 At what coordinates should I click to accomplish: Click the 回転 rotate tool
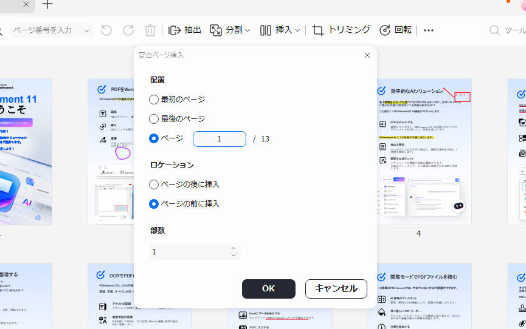point(395,30)
